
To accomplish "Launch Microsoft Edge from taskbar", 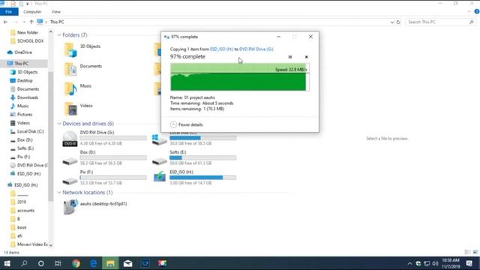I will (93, 263).
